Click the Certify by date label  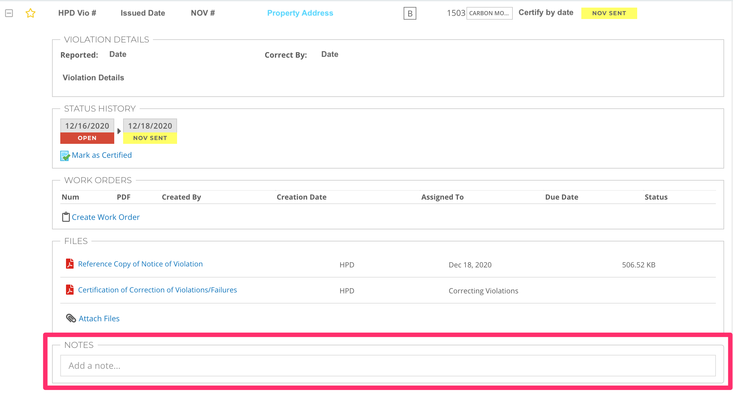click(x=546, y=13)
